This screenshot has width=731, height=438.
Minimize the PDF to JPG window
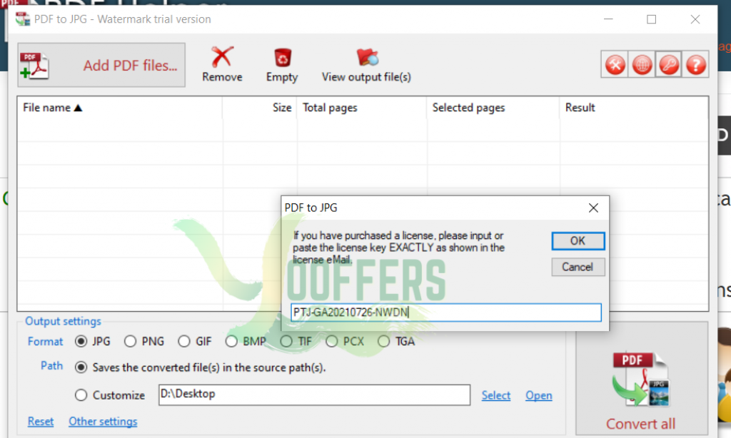[x=608, y=19]
